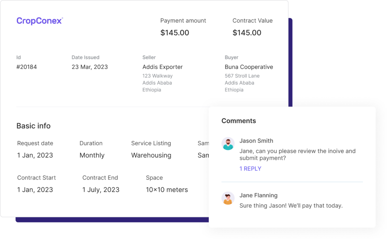
Task: Open Jason Smith's avatar
Action: click(x=228, y=144)
